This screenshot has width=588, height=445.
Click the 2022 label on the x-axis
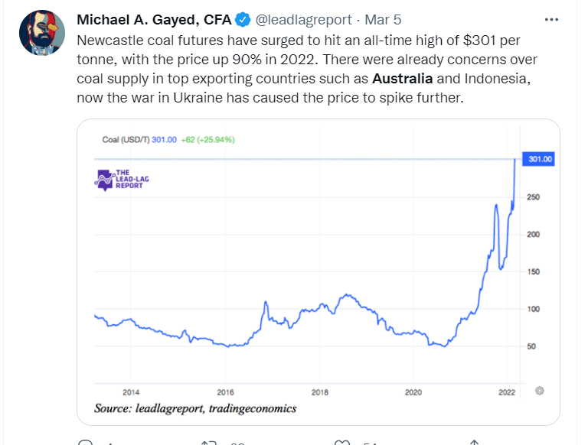point(506,391)
